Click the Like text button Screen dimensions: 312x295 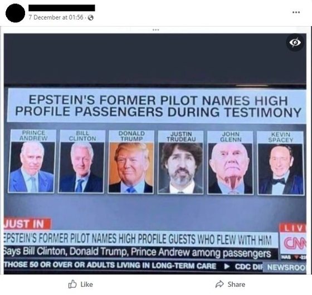[x=87, y=284]
